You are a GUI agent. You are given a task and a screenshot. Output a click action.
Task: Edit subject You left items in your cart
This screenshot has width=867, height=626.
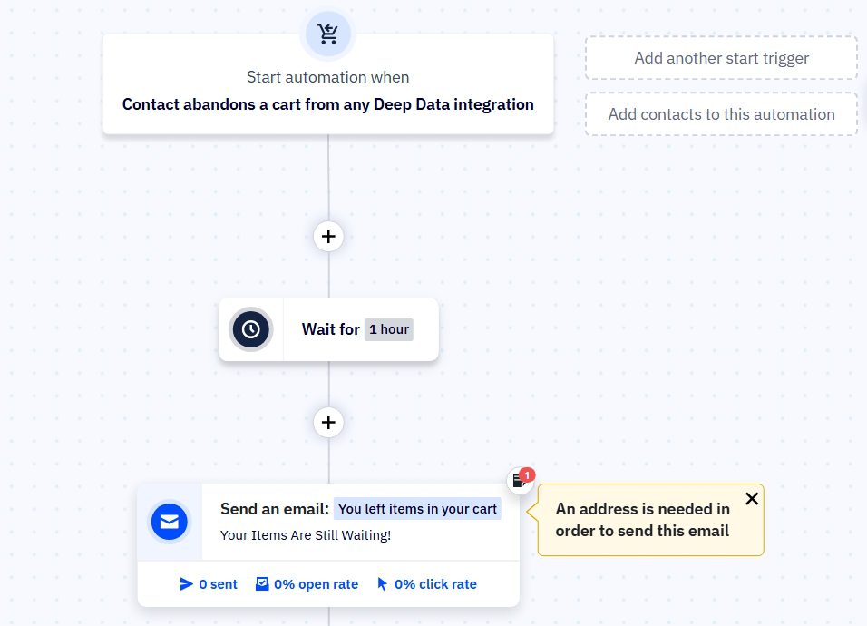417,508
